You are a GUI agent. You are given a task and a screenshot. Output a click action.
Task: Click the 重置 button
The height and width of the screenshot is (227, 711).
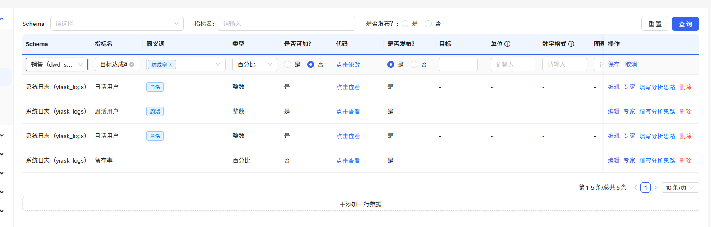(655, 24)
